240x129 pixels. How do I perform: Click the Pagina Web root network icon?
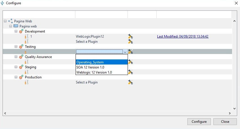[x=10, y=21]
